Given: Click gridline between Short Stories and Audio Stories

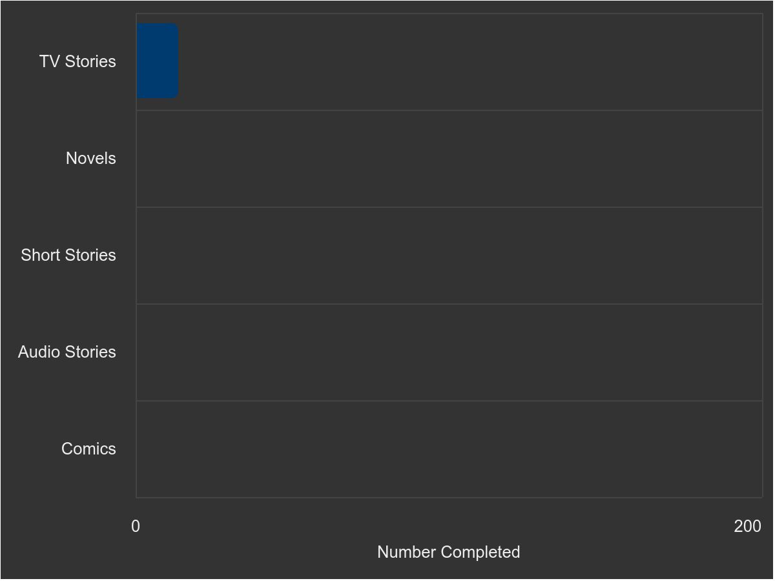Looking at the screenshot, I should click(449, 304).
